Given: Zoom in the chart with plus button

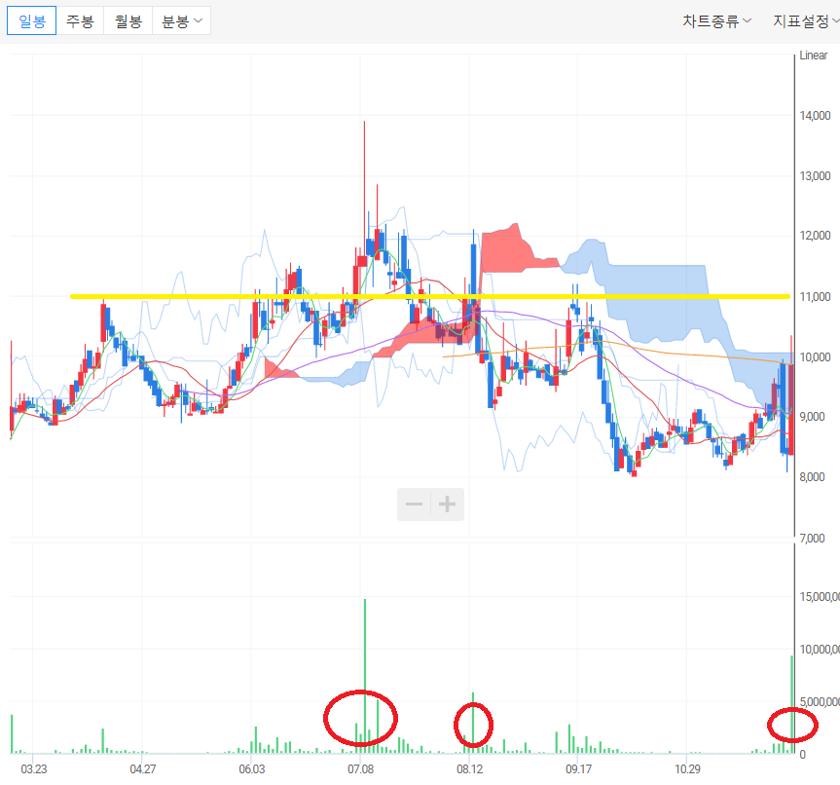Looking at the screenshot, I should click(448, 505).
